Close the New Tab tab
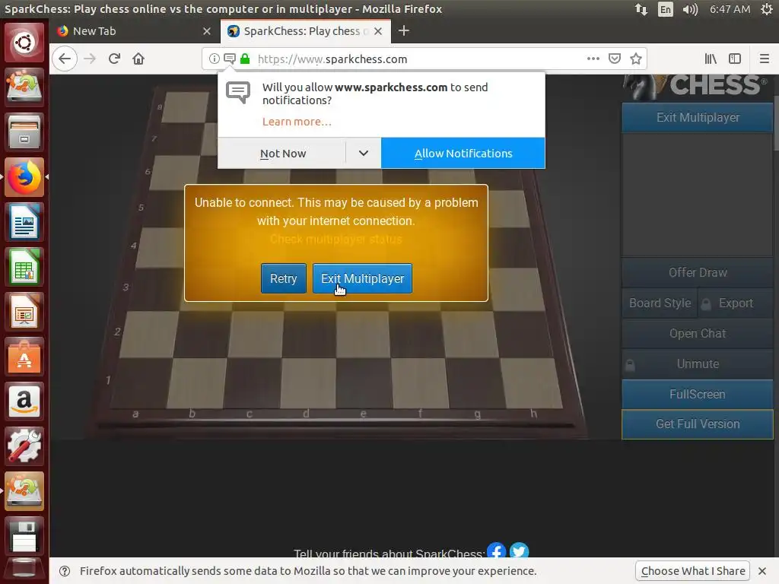The image size is (779, 584). click(207, 30)
